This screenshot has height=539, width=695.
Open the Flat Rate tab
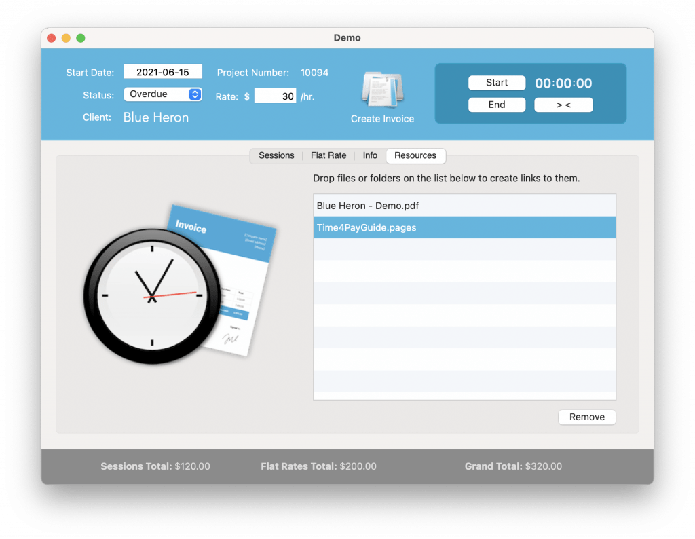pos(328,155)
